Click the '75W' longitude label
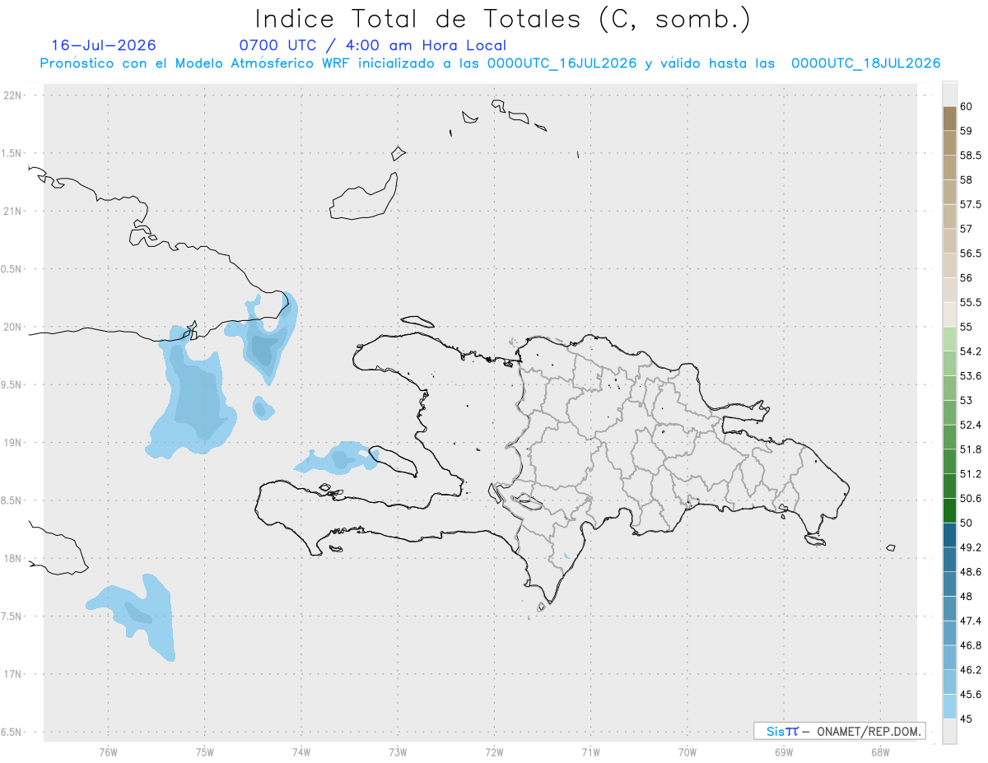 tap(204, 752)
